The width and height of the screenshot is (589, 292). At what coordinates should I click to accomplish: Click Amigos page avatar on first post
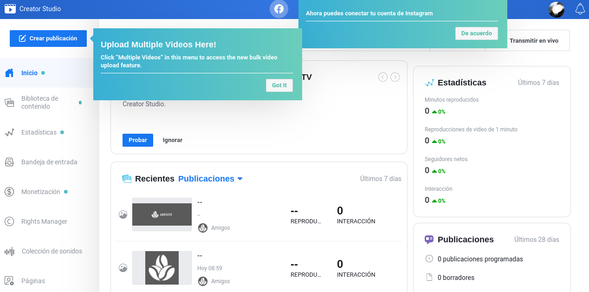point(203,228)
